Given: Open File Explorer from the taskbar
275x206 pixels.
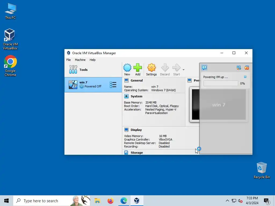Looking at the screenshot, I should tap(97, 201).
